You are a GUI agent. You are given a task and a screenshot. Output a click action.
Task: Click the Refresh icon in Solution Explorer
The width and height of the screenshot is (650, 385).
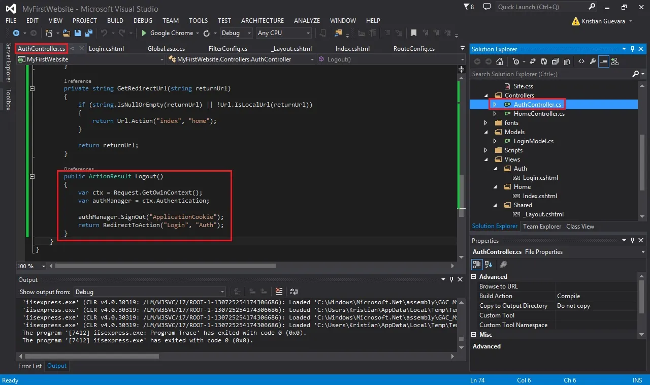click(x=544, y=61)
